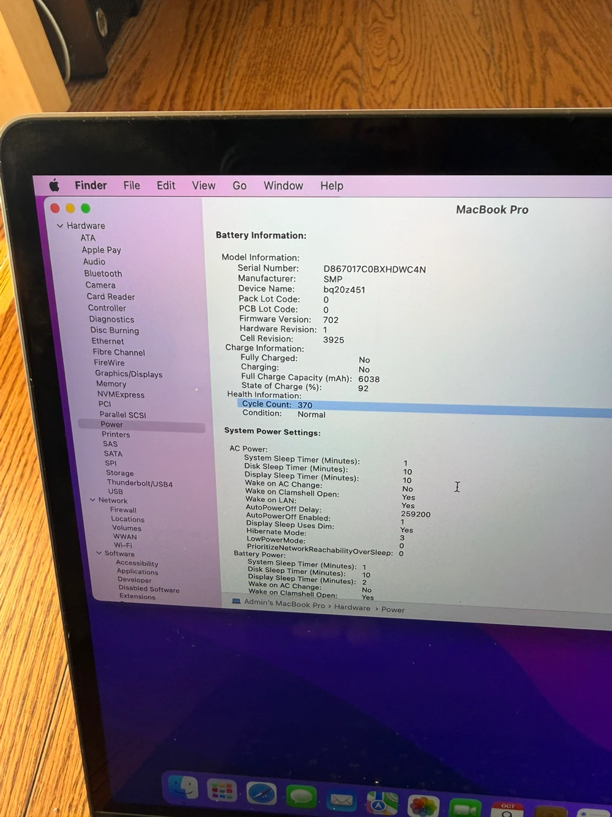
Task: Select Applications under Software
Action: (138, 571)
